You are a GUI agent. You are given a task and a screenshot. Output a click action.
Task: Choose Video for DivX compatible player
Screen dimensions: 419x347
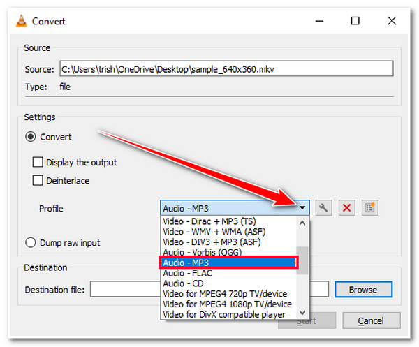click(x=228, y=314)
